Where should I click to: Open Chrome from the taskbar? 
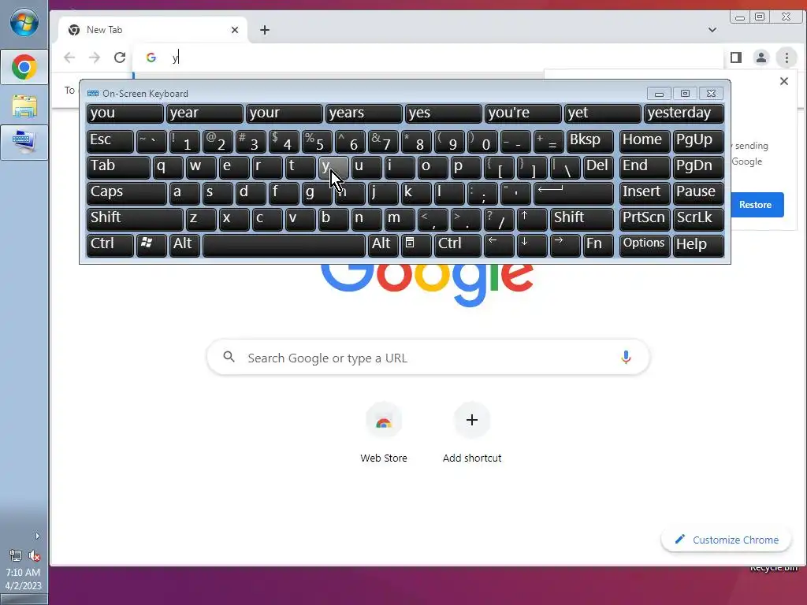tap(24, 68)
